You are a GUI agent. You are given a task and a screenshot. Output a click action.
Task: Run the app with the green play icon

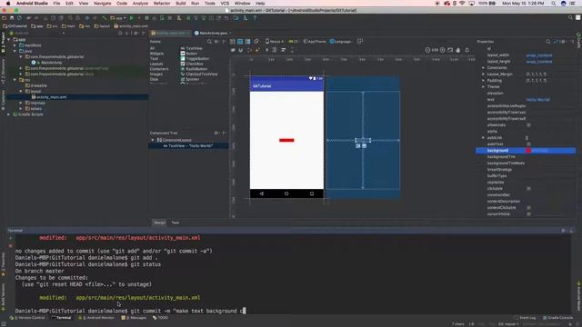tap(131, 18)
